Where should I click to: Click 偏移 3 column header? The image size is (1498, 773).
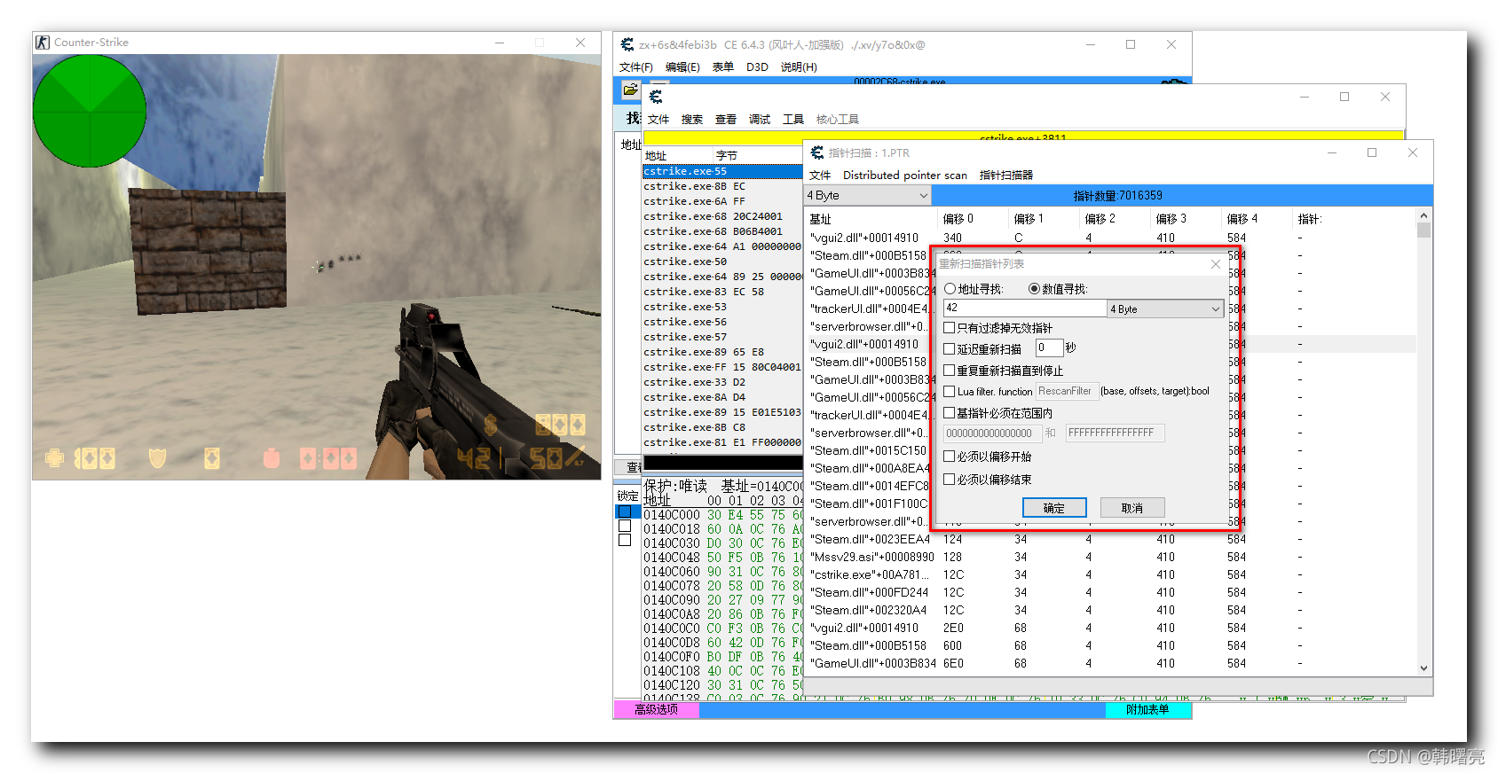point(1187,219)
